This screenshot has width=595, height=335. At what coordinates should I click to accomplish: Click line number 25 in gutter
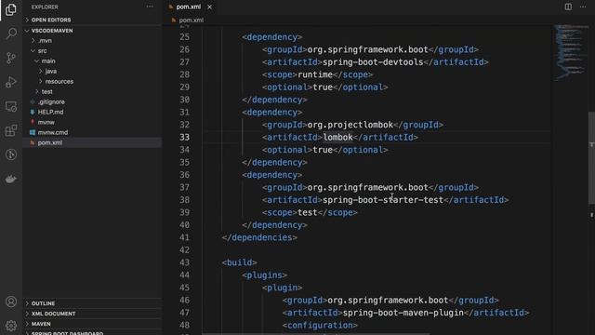click(184, 37)
